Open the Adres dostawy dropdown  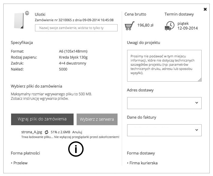tap(164, 103)
